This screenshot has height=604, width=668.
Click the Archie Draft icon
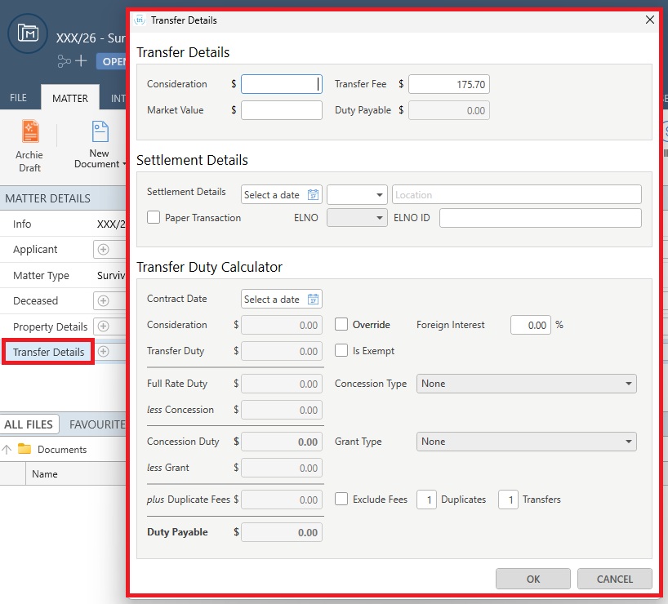[30, 132]
